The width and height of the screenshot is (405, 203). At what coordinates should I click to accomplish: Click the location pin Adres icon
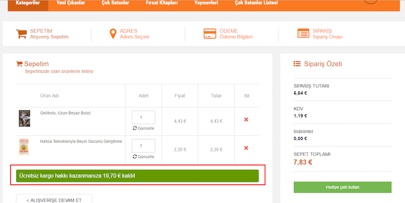tap(113, 34)
